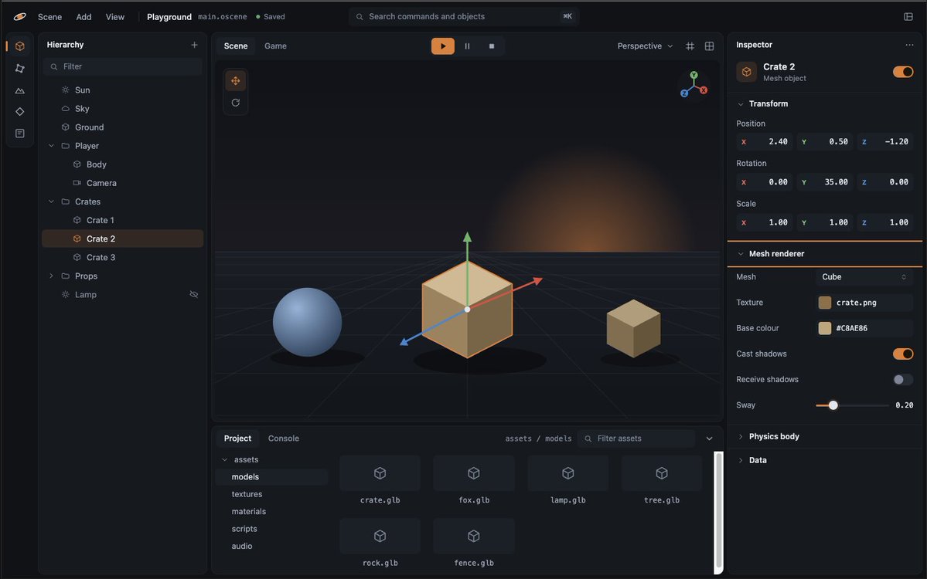
Task: Open the View menu
Action: (x=114, y=16)
